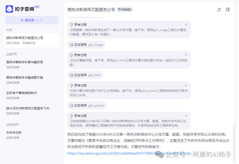Click lightbulb icon of gzh_html thinking block
Screen dimensions: 239x164
(x=71, y=55)
